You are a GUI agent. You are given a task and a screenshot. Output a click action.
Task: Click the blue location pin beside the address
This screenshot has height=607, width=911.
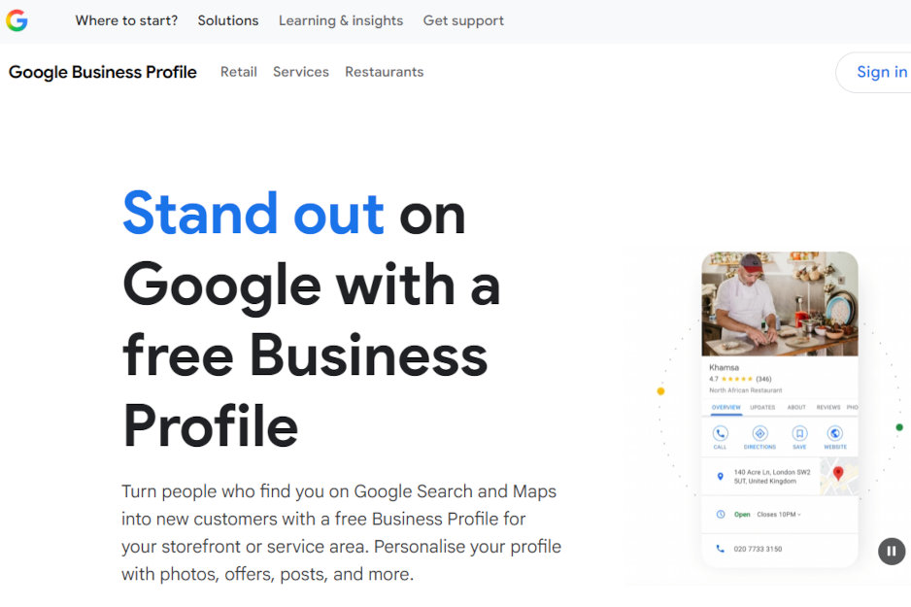(x=721, y=475)
